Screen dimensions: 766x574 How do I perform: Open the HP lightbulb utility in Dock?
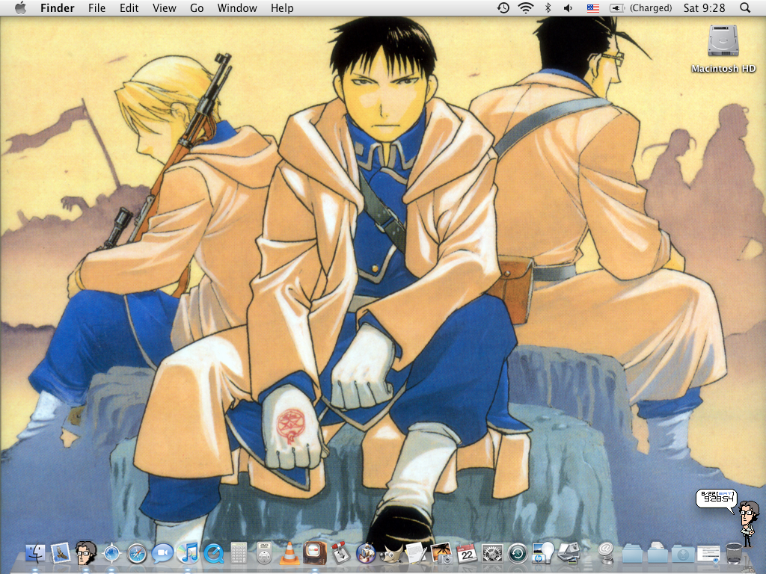(x=543, y=553)
